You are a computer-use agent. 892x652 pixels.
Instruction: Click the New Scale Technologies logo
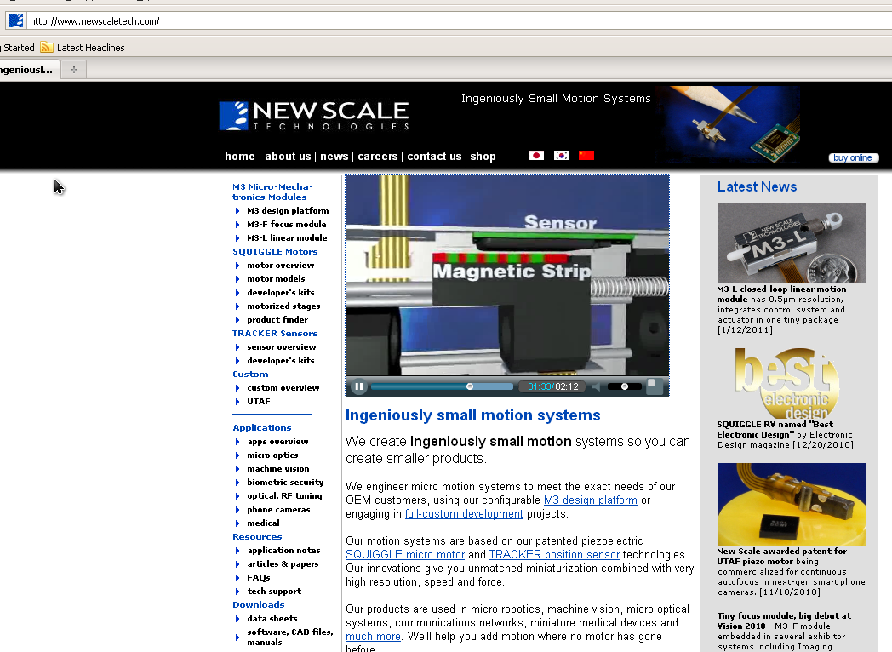314,116
